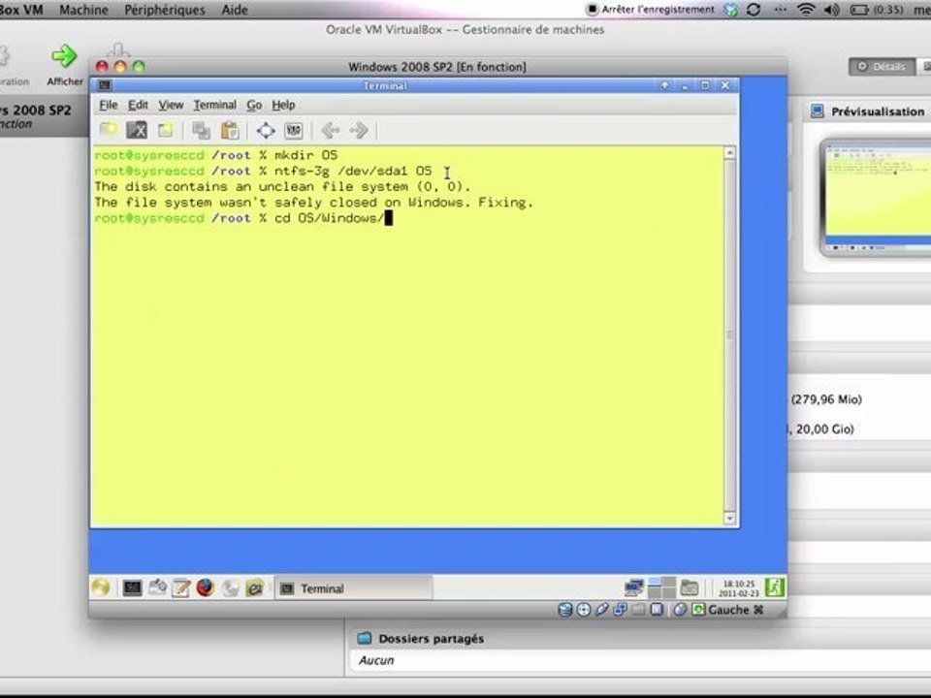Click the mouse integration VM status icon
The image size is (931, 698).
(x=681, y=610)
